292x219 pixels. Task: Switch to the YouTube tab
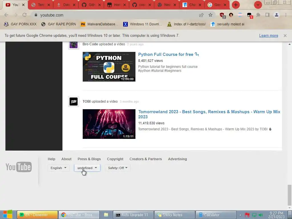coord(15,5)
